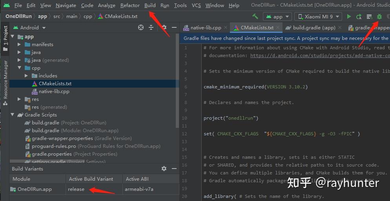Click the Collapse All icon in Project panel
The height and width of the screenshot is (201, 390).
click(x=151, y=27)
